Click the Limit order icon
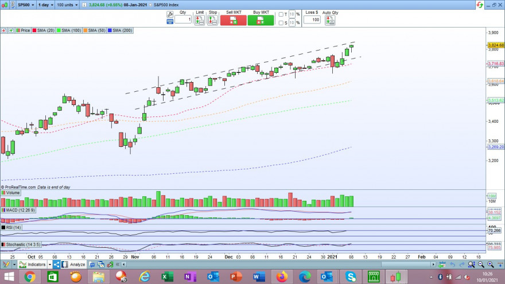This screenshot has height=284, width=505. click(x=199, y=20)
